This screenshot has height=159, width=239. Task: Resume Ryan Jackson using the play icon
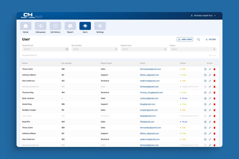[x=205, y=98]
